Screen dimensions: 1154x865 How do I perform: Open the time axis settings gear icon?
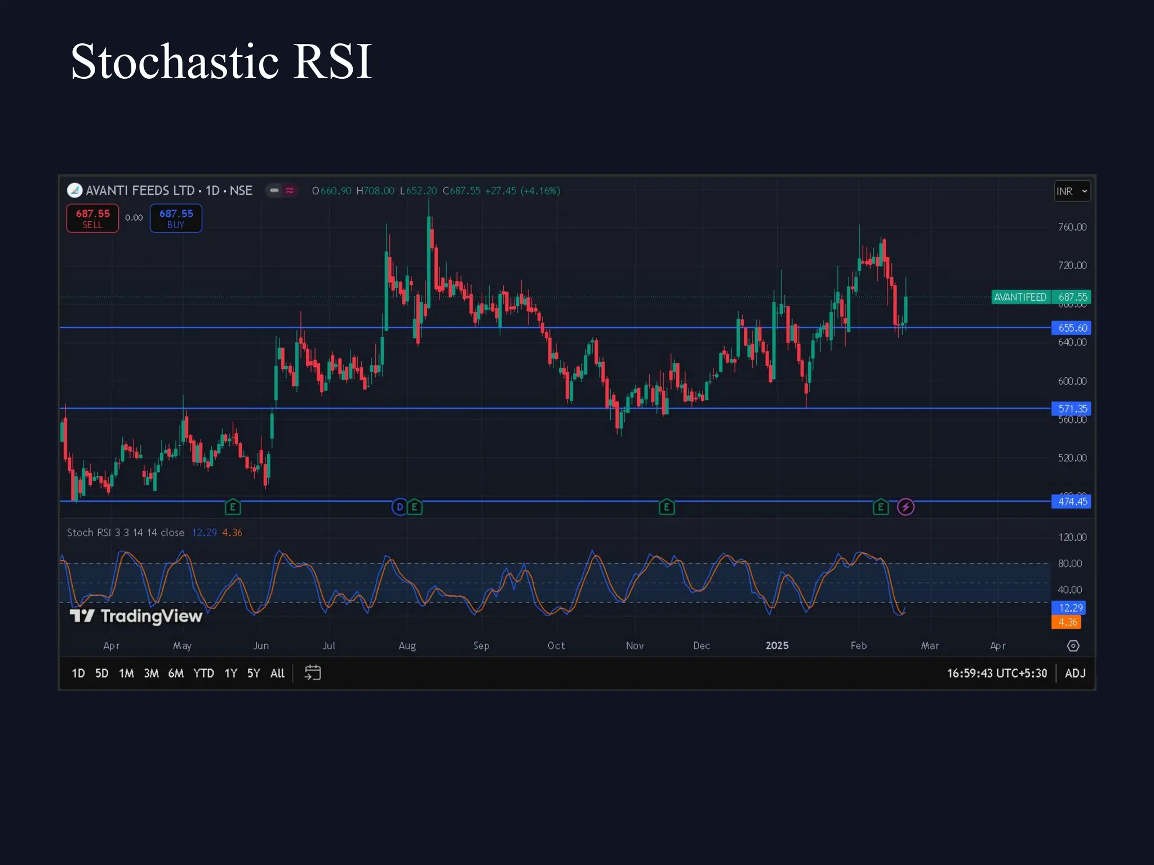(1073, 646)
